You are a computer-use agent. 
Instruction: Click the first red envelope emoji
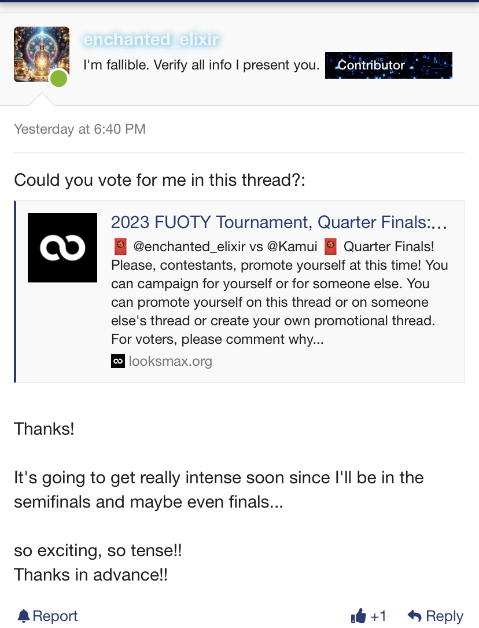pyautogui.click(x=120, y=247)
